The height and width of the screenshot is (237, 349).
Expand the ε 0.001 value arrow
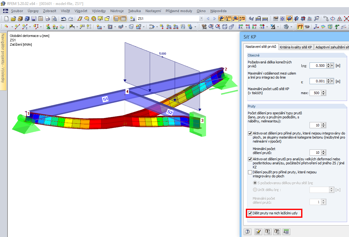pyautogui.click(x=332, y=81)
